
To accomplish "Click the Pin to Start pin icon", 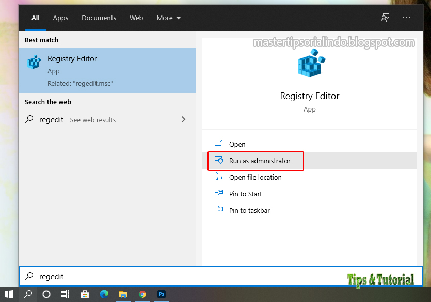I will coord(219,193).
